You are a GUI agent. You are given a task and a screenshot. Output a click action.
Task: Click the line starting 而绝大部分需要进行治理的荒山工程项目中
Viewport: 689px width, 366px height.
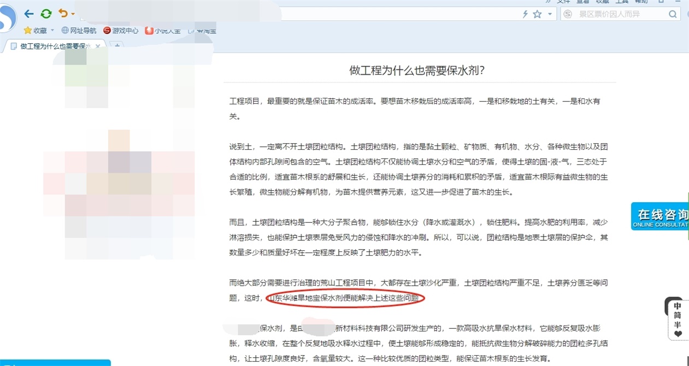coord(419,283)
